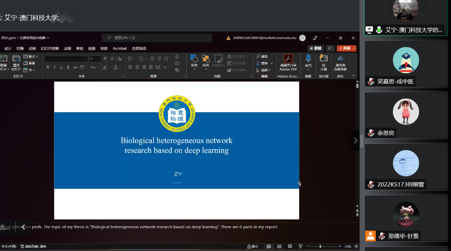Clear all text formatting

120,58
